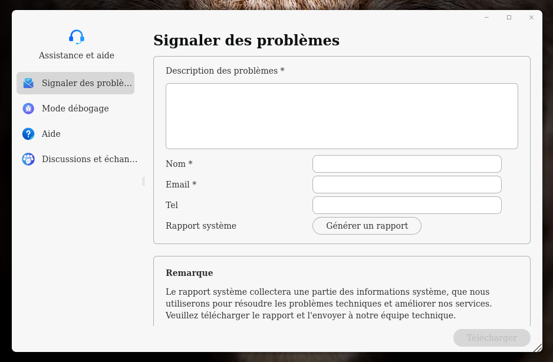553x362 pixels.
Task: Switch to the Aide page
Action: click(51, 134)
